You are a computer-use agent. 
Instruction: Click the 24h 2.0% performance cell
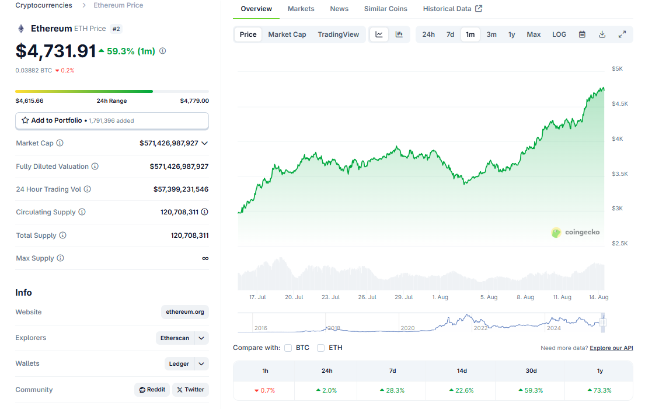[326, 391]
